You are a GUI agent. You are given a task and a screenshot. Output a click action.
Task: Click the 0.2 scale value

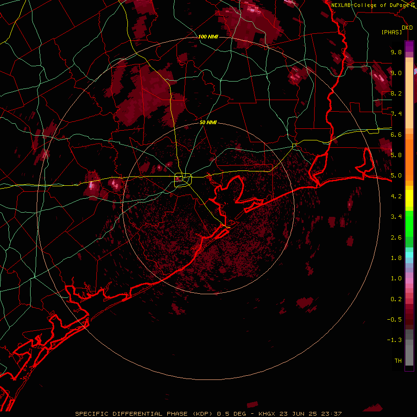[396, 299]
